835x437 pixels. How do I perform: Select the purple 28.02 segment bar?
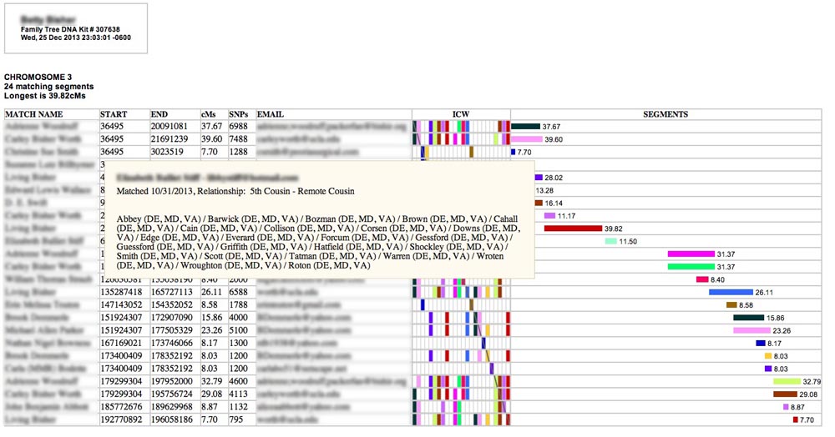[538, 178]
